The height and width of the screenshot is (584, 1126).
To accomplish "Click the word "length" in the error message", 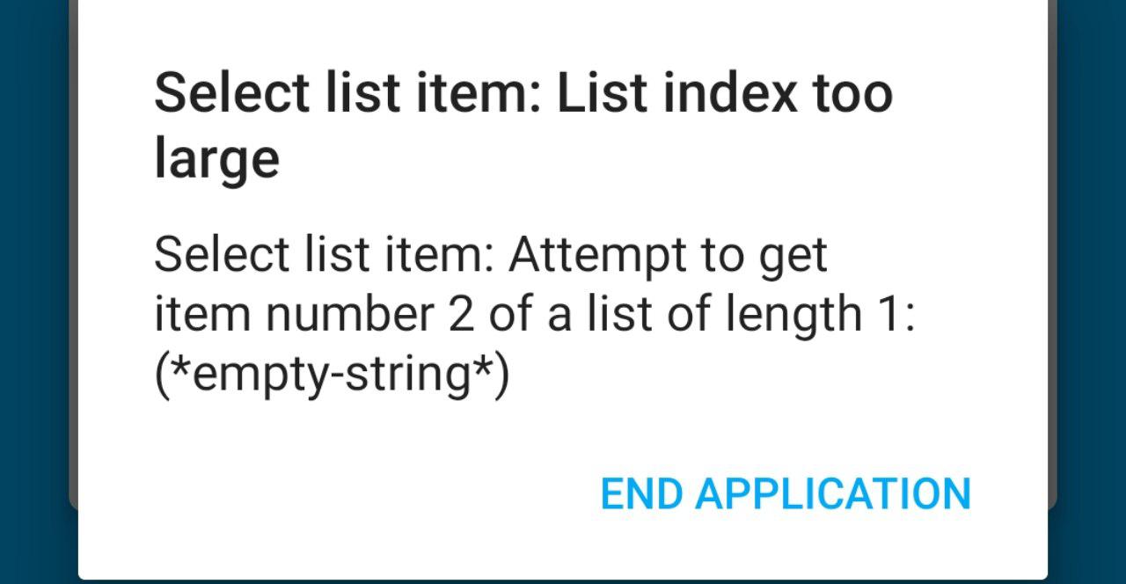I will pos(793,315).
